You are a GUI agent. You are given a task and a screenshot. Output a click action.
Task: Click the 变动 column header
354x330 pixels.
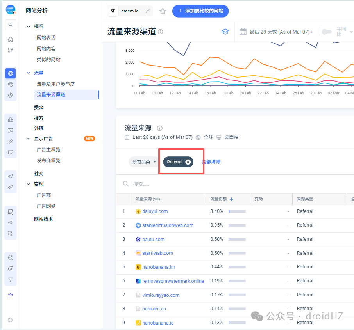(x=259, y=199)
